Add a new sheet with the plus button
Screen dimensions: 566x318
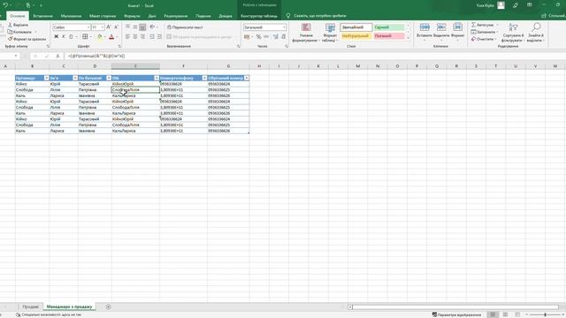pyautogui.click(x=108, y=307)
